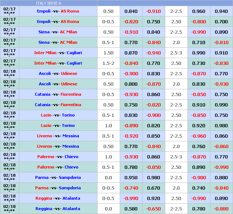
Task: Pick the 0.710 odds for Siena vs AC Milan
Action: [199, 42]
